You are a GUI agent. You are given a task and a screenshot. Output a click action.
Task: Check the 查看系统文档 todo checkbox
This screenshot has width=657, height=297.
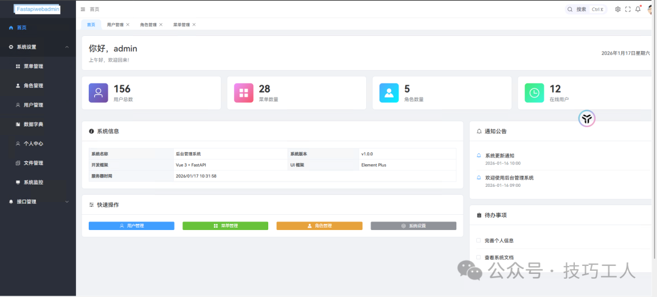(x=479, y=257)
